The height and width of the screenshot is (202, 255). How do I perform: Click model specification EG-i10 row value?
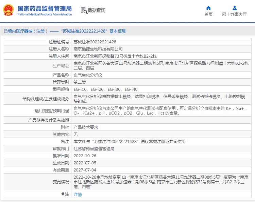pos(106,89)
